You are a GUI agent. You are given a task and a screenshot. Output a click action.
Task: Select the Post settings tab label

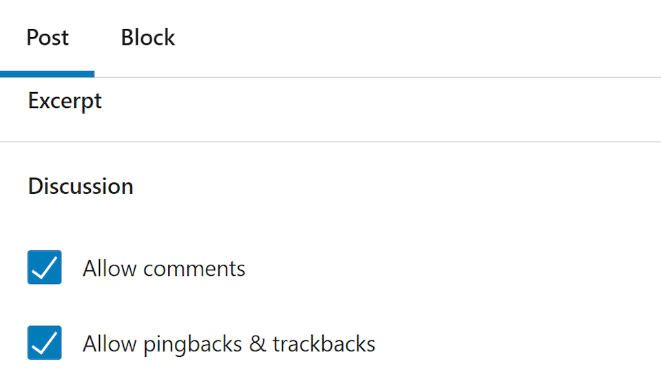[x=48, y=38]
